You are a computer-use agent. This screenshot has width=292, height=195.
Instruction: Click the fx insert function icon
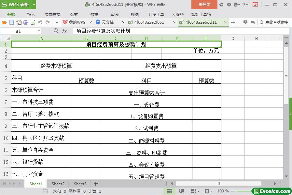click(x=64, y=31)
